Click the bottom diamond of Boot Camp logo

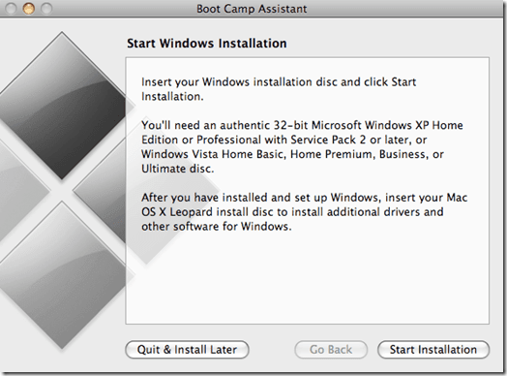coord(61,274)
